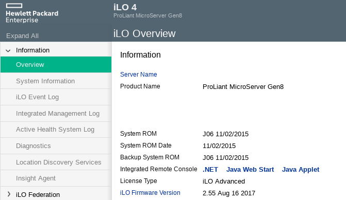Open the iLO Event Log
346x200 pixels.
56,97
